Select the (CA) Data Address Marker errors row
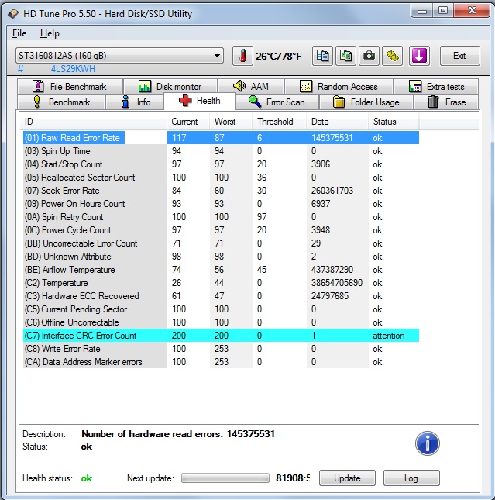This screenshot has width=495, height=500. pyautogui.click(x=221, y=362)
